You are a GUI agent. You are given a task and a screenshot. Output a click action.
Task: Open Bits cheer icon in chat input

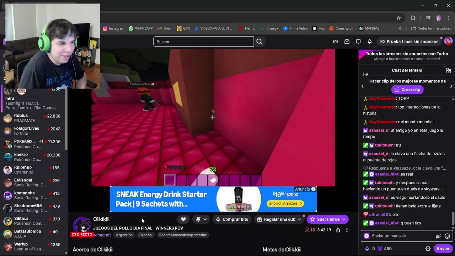click(438, 236)
